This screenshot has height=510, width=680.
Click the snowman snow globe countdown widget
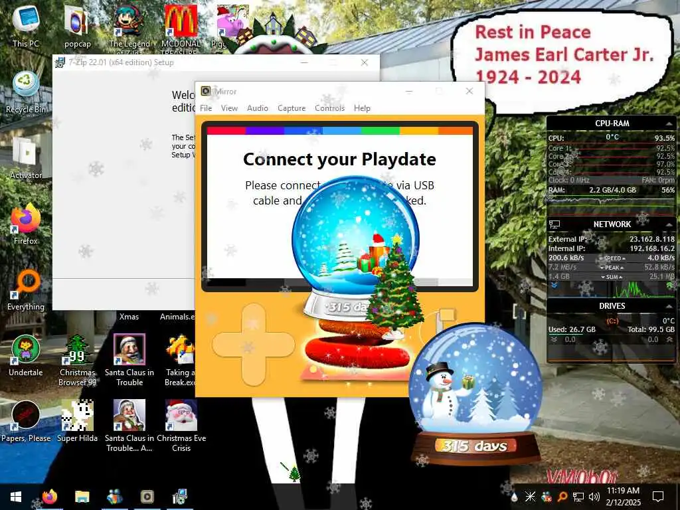pos(475,394)
